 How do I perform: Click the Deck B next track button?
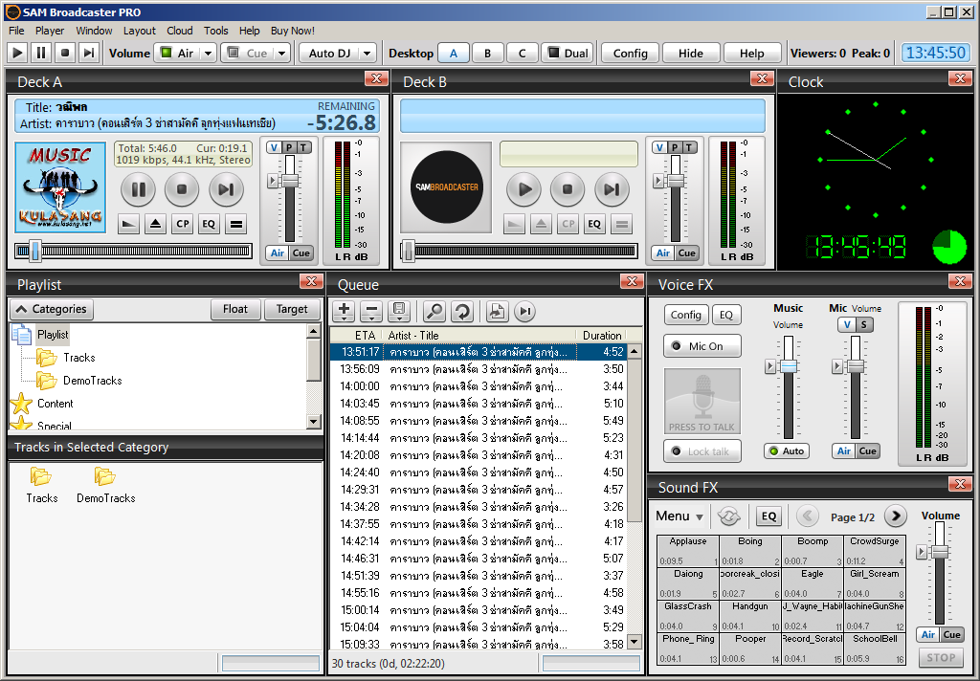point(612,189)
